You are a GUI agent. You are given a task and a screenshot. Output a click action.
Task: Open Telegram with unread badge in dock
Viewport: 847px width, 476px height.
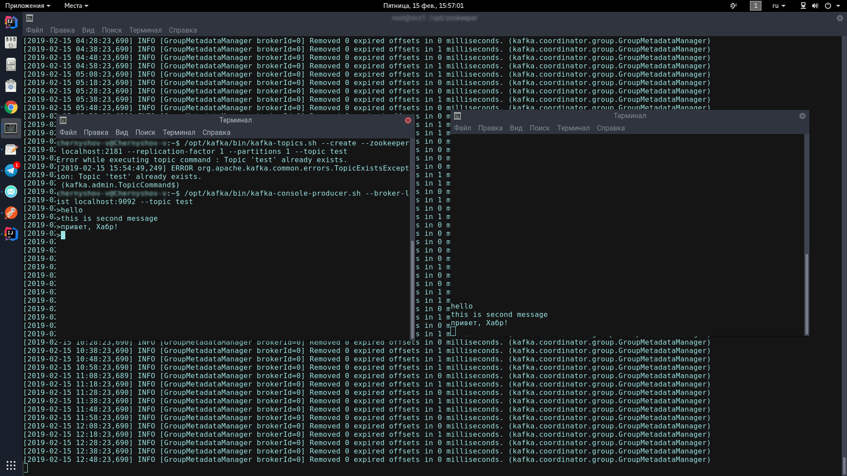click(11, 170)
